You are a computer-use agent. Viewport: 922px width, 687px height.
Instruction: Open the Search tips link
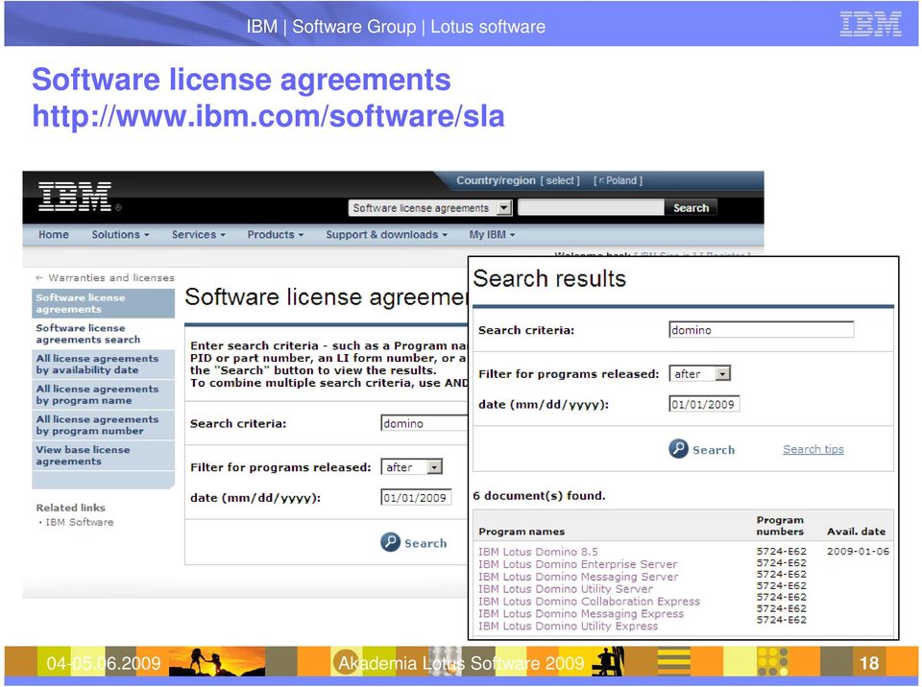(813, 449)
